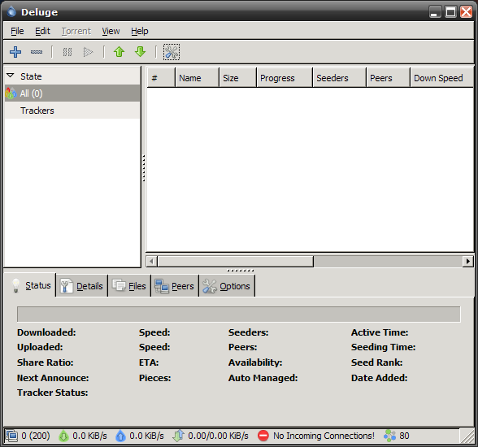Switch to the Files tab
Screen dimensions: 478x447
point(129,286)
